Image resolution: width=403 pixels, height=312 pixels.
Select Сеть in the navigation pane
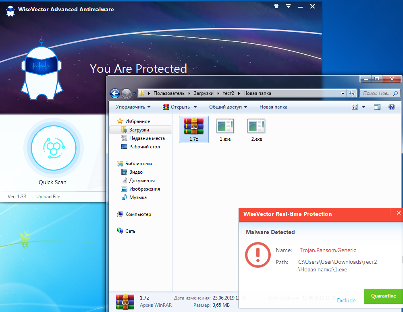tap(126, 231)
